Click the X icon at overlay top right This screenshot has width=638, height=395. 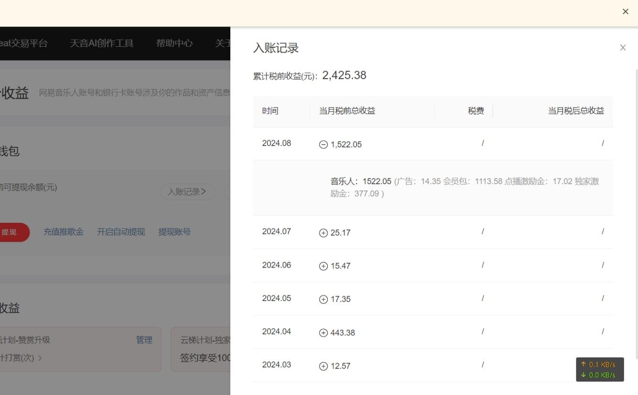click(x=625, y=11)
